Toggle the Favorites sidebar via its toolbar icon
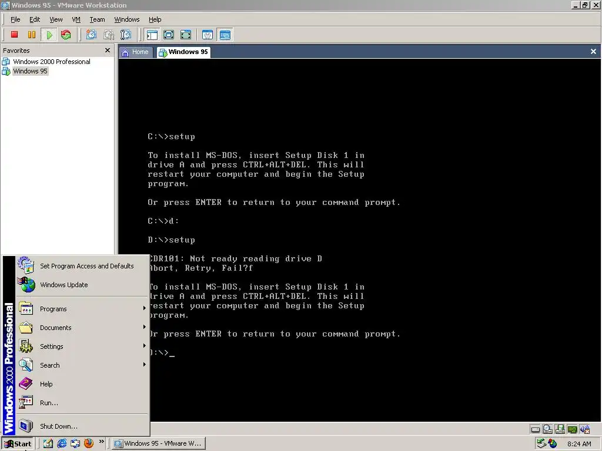The width and height of the screenshot is (602, 451). 152,35
